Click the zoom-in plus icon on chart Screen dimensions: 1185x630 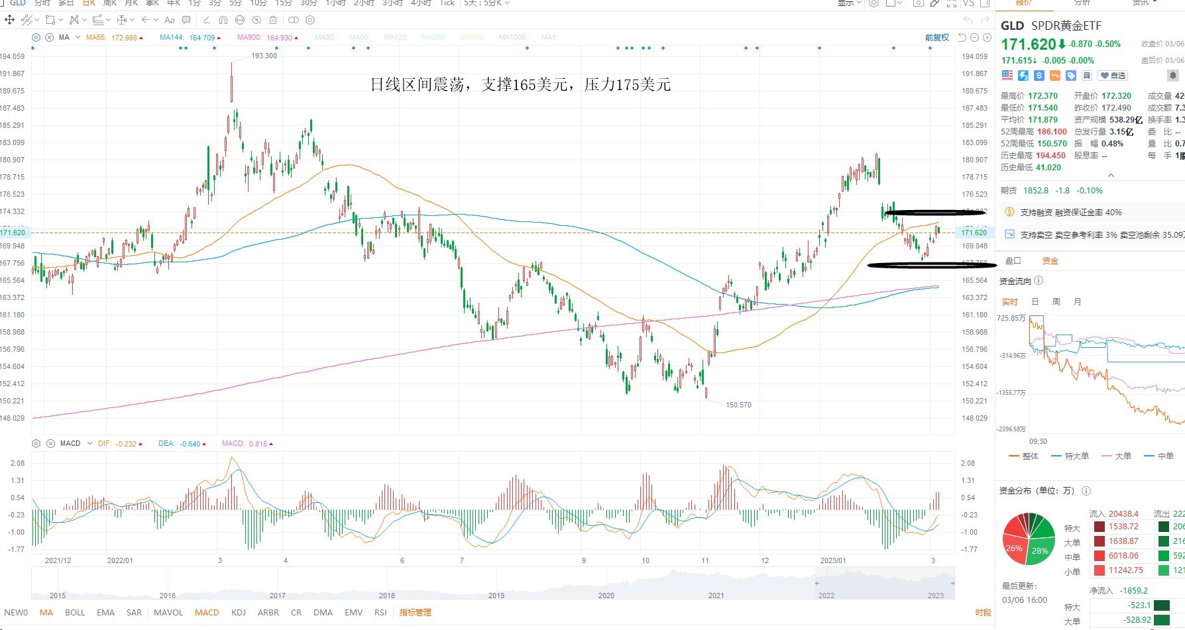(987, 37)
